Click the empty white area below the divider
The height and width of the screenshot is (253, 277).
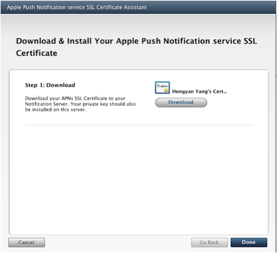pos(138,179)
